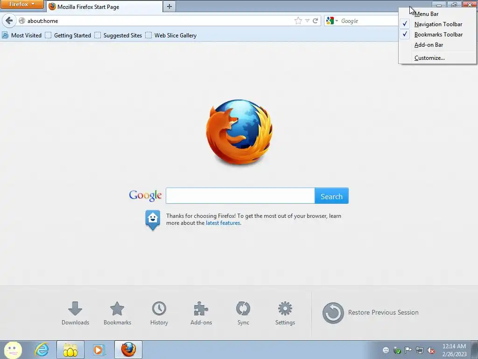478x359 pixels.
Task: Enable the Menu Bar option
Action: point(437,14)
